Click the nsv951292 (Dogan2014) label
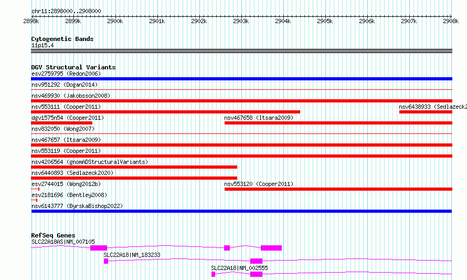Viewport: 467px width, 280px height. pyautogui.click(x=65, y=85)
